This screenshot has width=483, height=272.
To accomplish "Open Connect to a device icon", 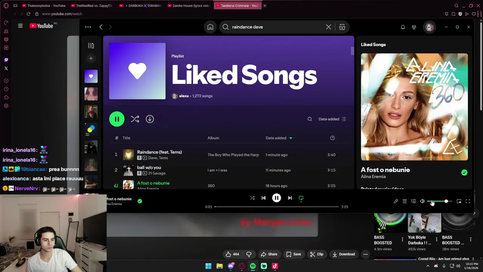I will pos(414,201).
